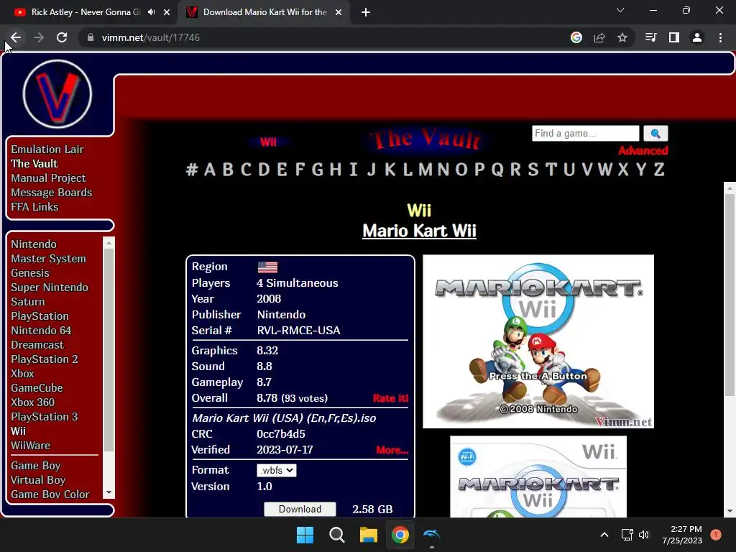
Task: Click the Find a game search field
Action: tap(585, 133)
